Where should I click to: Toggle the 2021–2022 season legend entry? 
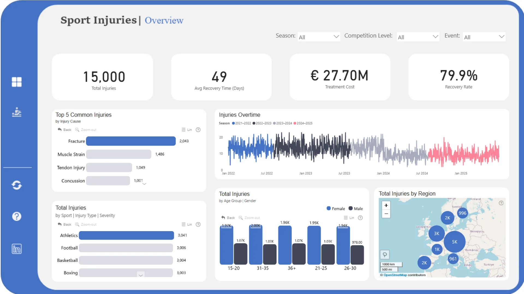tap(241, 123)
